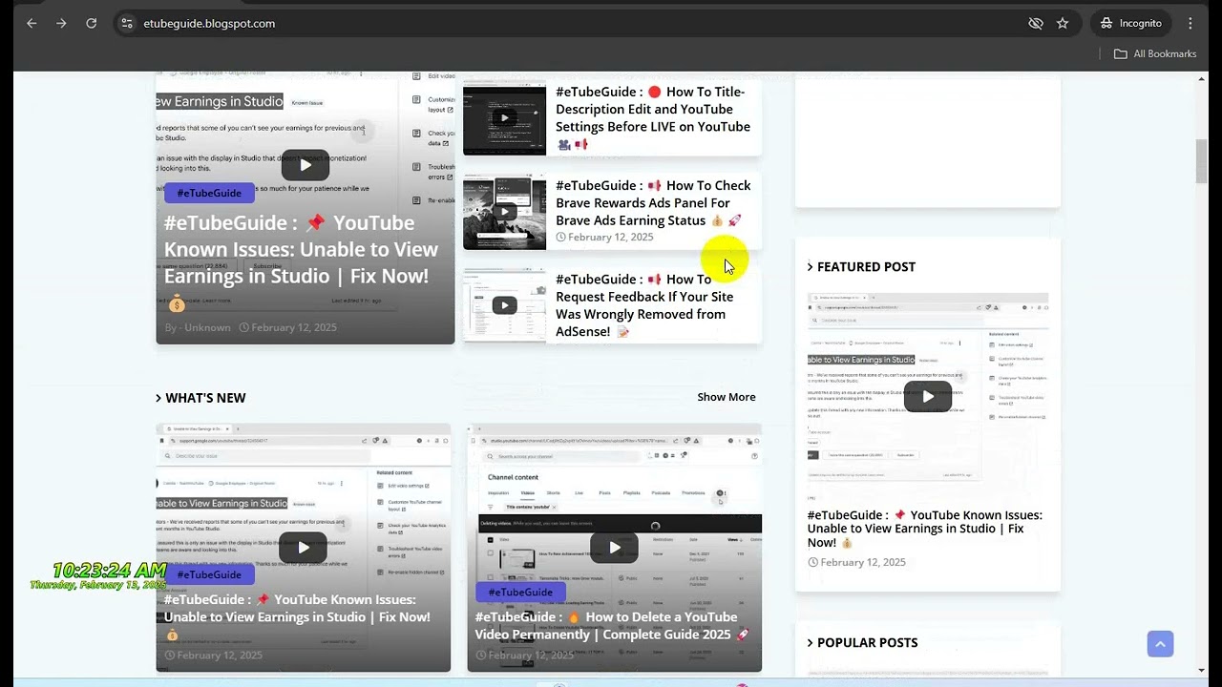This screenshot has width=1222, height=687.
Task: Click the 10:23:24 AM clock overlay
Action: pos(109,571)
